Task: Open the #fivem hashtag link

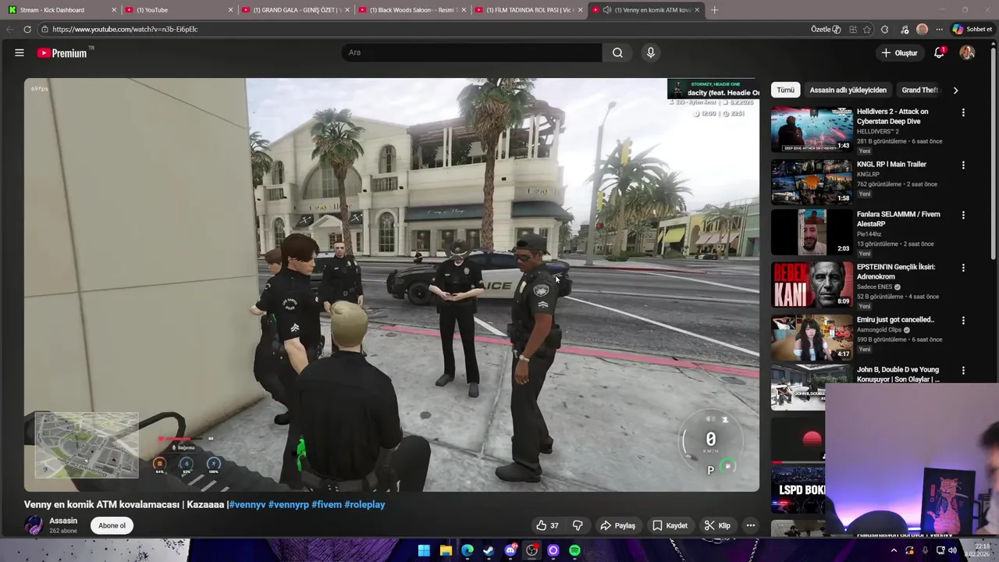Action: [x=326, y=504]
